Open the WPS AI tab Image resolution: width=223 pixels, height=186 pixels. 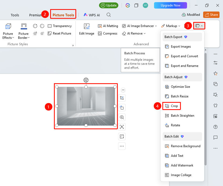point(92,15)
